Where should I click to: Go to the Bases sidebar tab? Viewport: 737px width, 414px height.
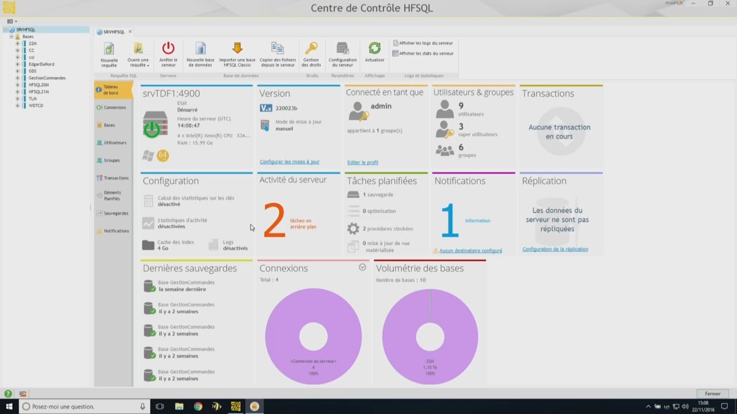(113, 125)
